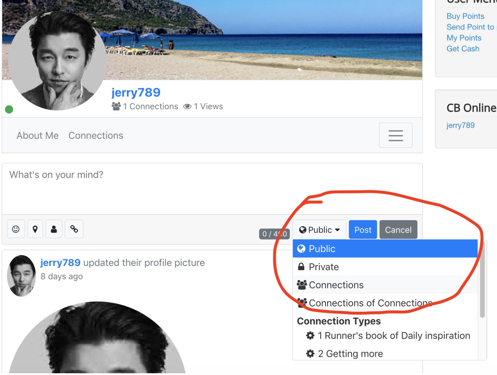Click the 8 days ago timestamp
The width and height of the screenshot is (497, 375).
tap(62, 277)
